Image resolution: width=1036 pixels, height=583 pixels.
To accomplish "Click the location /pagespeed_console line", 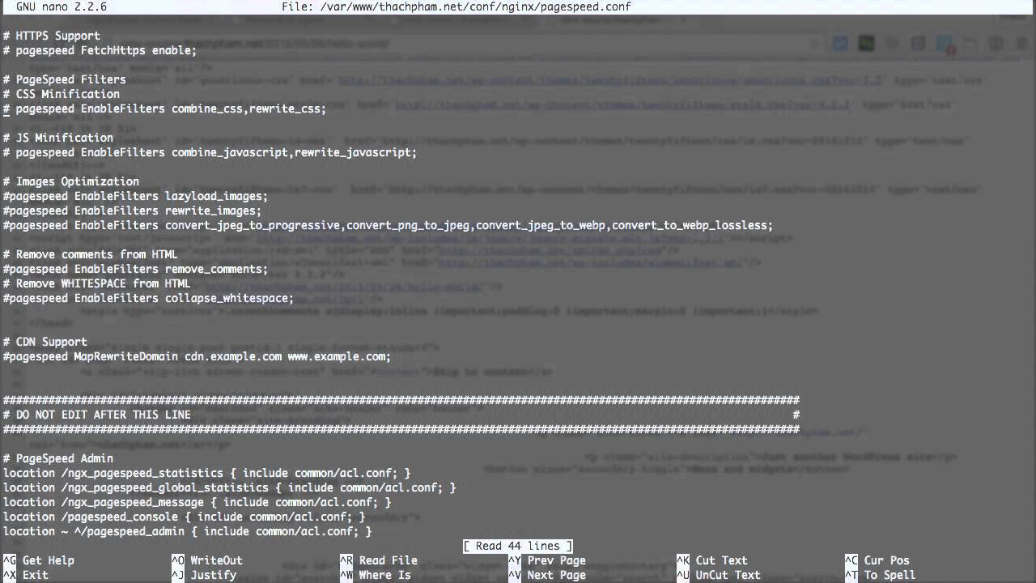I will pos(184,517).
